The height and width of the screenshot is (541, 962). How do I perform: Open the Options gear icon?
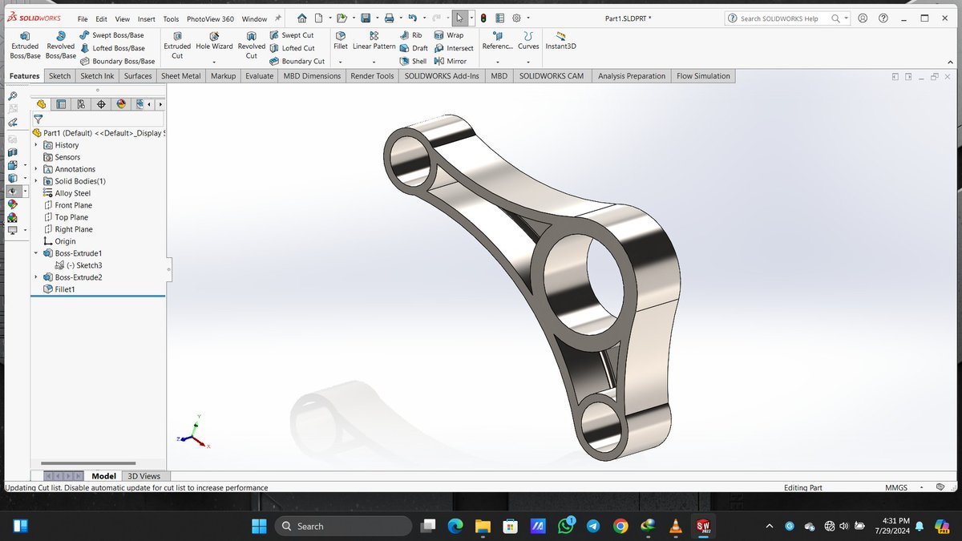click(517, 18)
